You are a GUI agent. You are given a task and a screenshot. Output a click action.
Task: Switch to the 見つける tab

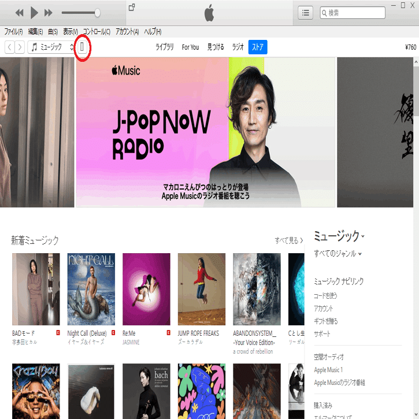[x=216, y=47]
